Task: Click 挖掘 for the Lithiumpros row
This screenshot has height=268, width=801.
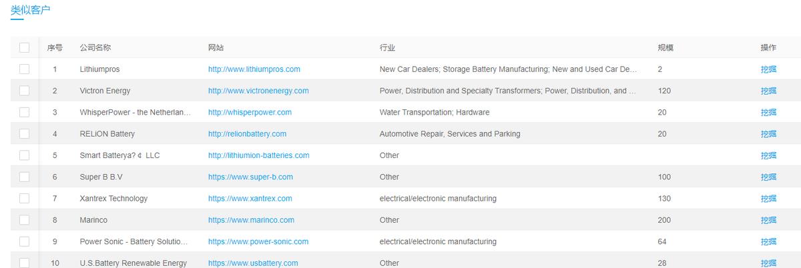Action: (x=768, y=69)
